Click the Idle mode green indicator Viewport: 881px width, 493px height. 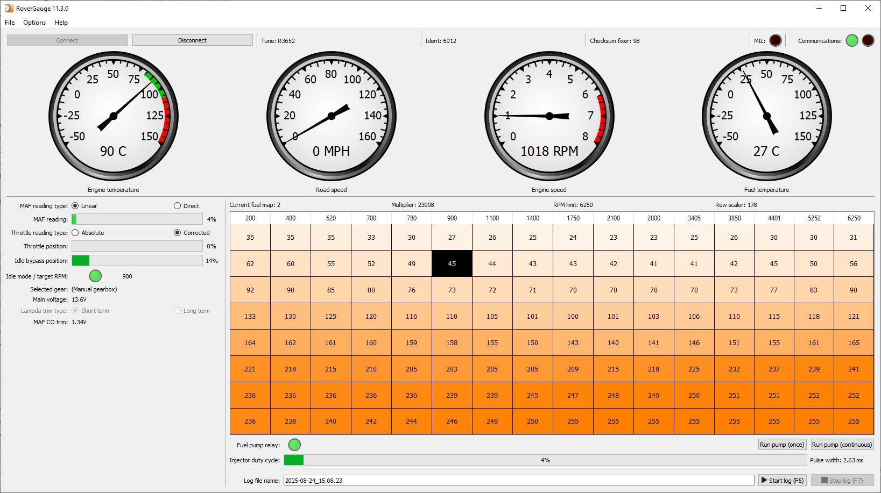click(95, 276)
